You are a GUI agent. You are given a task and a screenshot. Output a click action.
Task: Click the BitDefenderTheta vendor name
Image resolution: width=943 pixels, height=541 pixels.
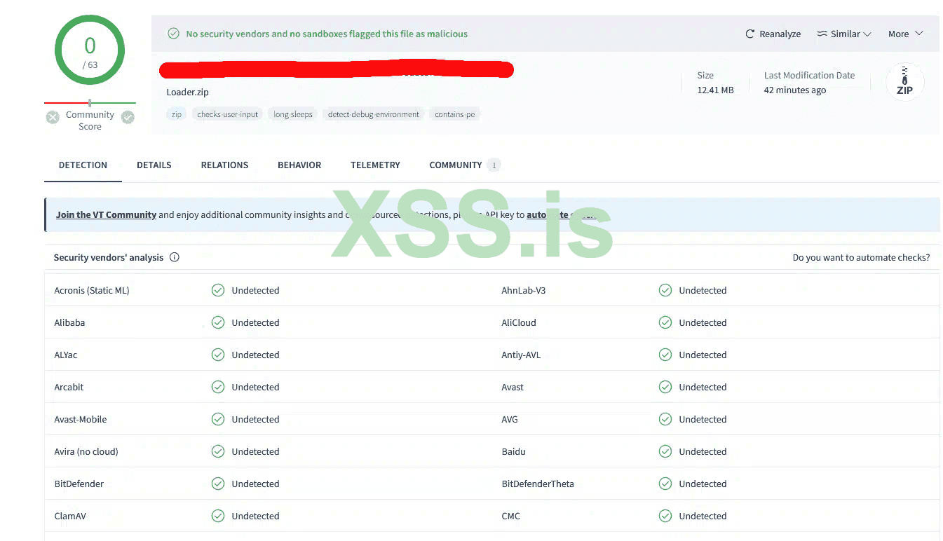coord(538,484)
